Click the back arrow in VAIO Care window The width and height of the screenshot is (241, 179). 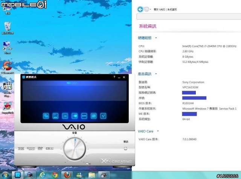tap(140, 9)
